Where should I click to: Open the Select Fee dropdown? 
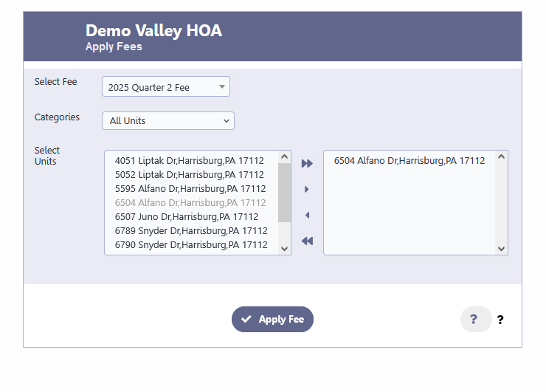(x=166, y=86)
